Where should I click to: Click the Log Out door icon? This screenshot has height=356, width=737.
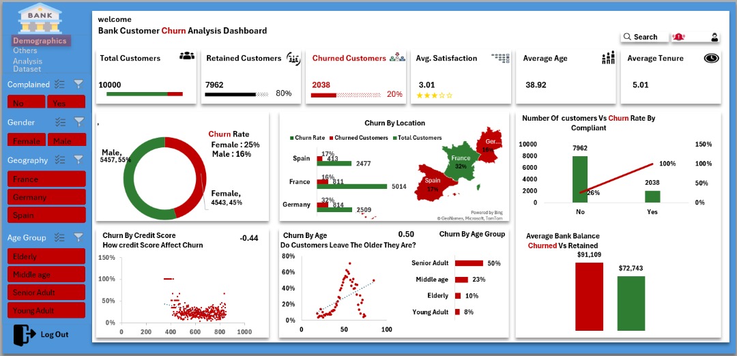point(24,335)
